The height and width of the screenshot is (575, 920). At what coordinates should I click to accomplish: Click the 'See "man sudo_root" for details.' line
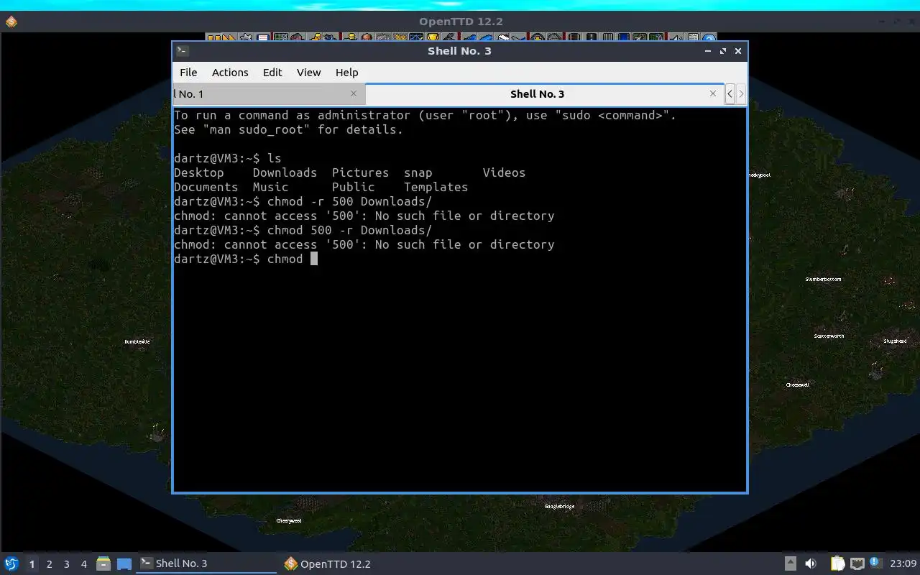(x=288, y=129)
